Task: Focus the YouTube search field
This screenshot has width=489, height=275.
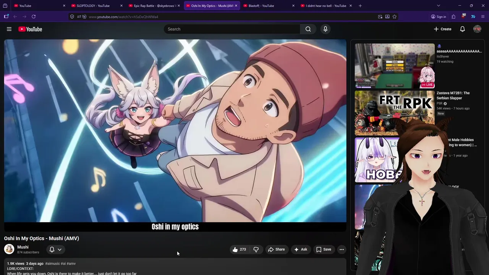Action: 232,29
